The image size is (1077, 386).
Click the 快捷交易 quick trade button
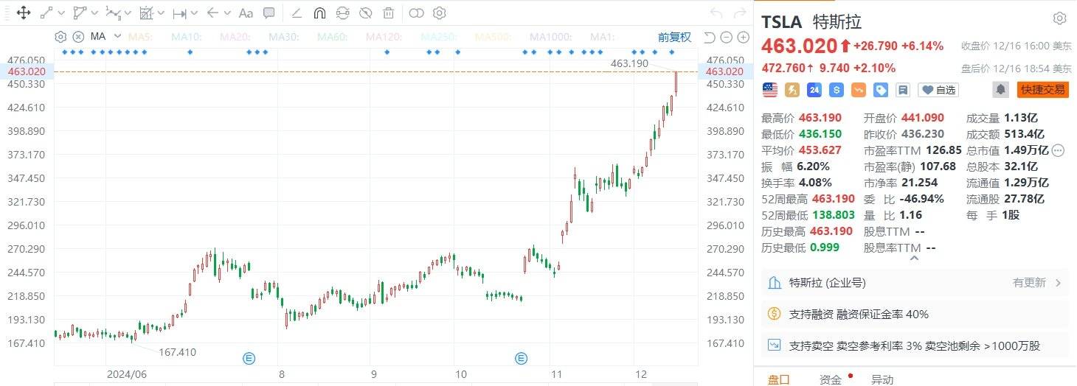tap(1043, 90)
